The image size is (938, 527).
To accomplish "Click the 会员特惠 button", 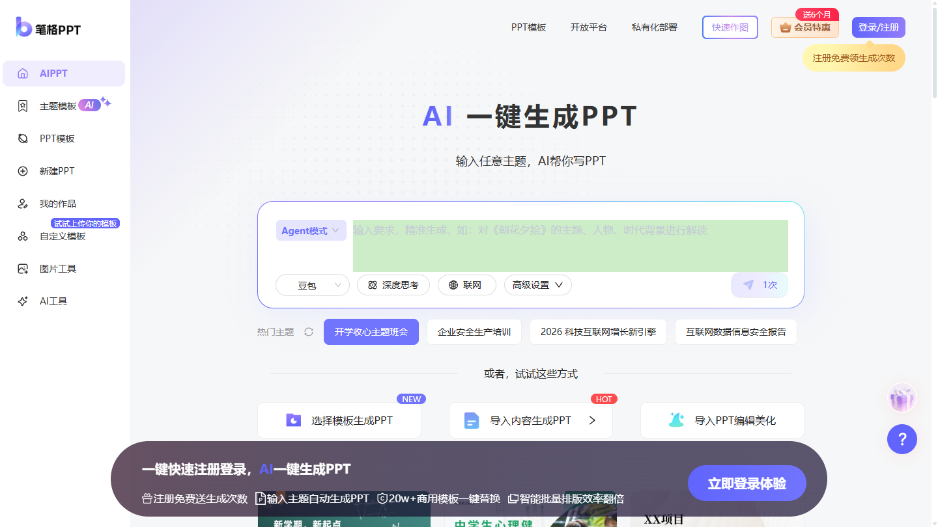I will [x=805, y=27].
